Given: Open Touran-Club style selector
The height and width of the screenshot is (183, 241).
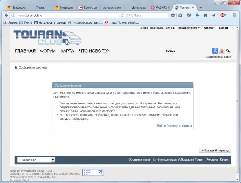Looking at the screenshot, I should pos(36,160).
